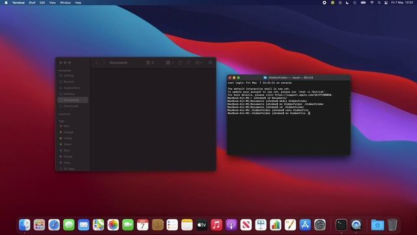This screenshot has width=417, height=235.
Task: Open the Downloads folder stack in the Dock
Action: (378, 225)
